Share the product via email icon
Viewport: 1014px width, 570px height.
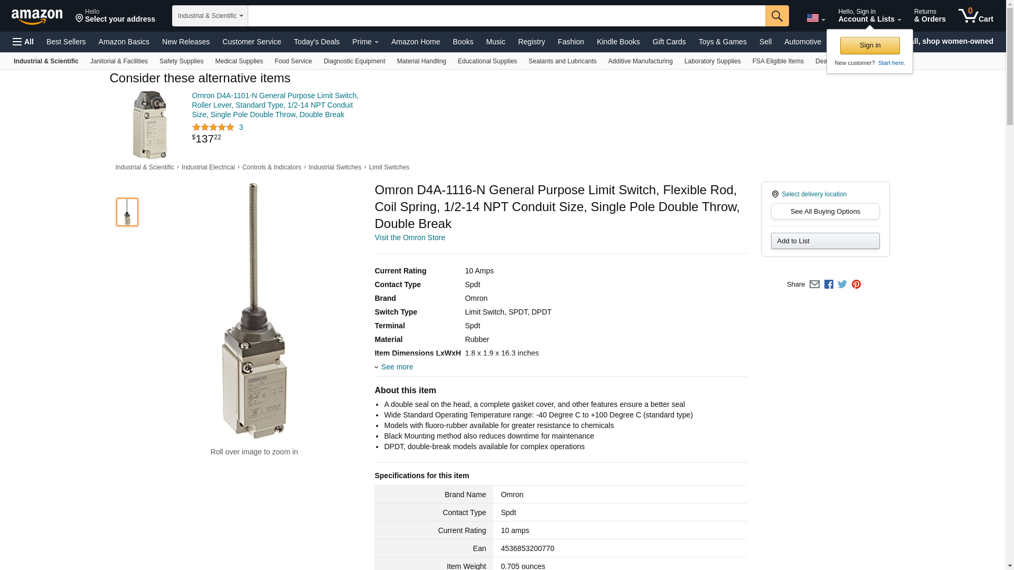click(814, 284)
